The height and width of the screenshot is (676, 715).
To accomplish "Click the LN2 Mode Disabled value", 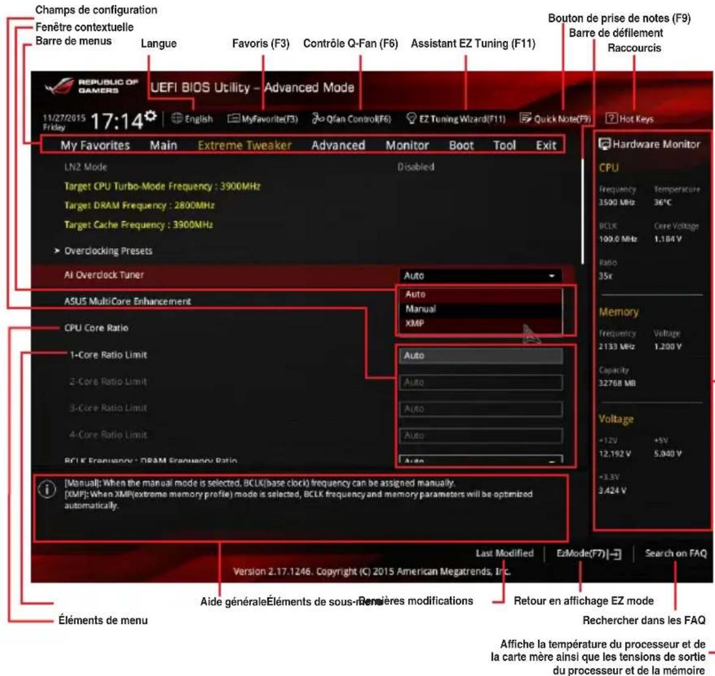I will point(416,167).
